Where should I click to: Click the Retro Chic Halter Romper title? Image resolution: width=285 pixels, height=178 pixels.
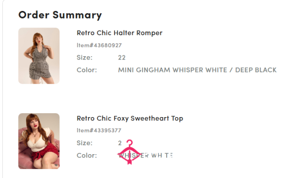pos(119,33)
